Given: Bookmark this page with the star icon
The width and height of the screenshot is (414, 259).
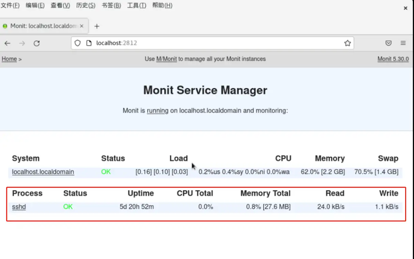Looking at the screenshot, I should pyautogui.click(x=348, y=43).
